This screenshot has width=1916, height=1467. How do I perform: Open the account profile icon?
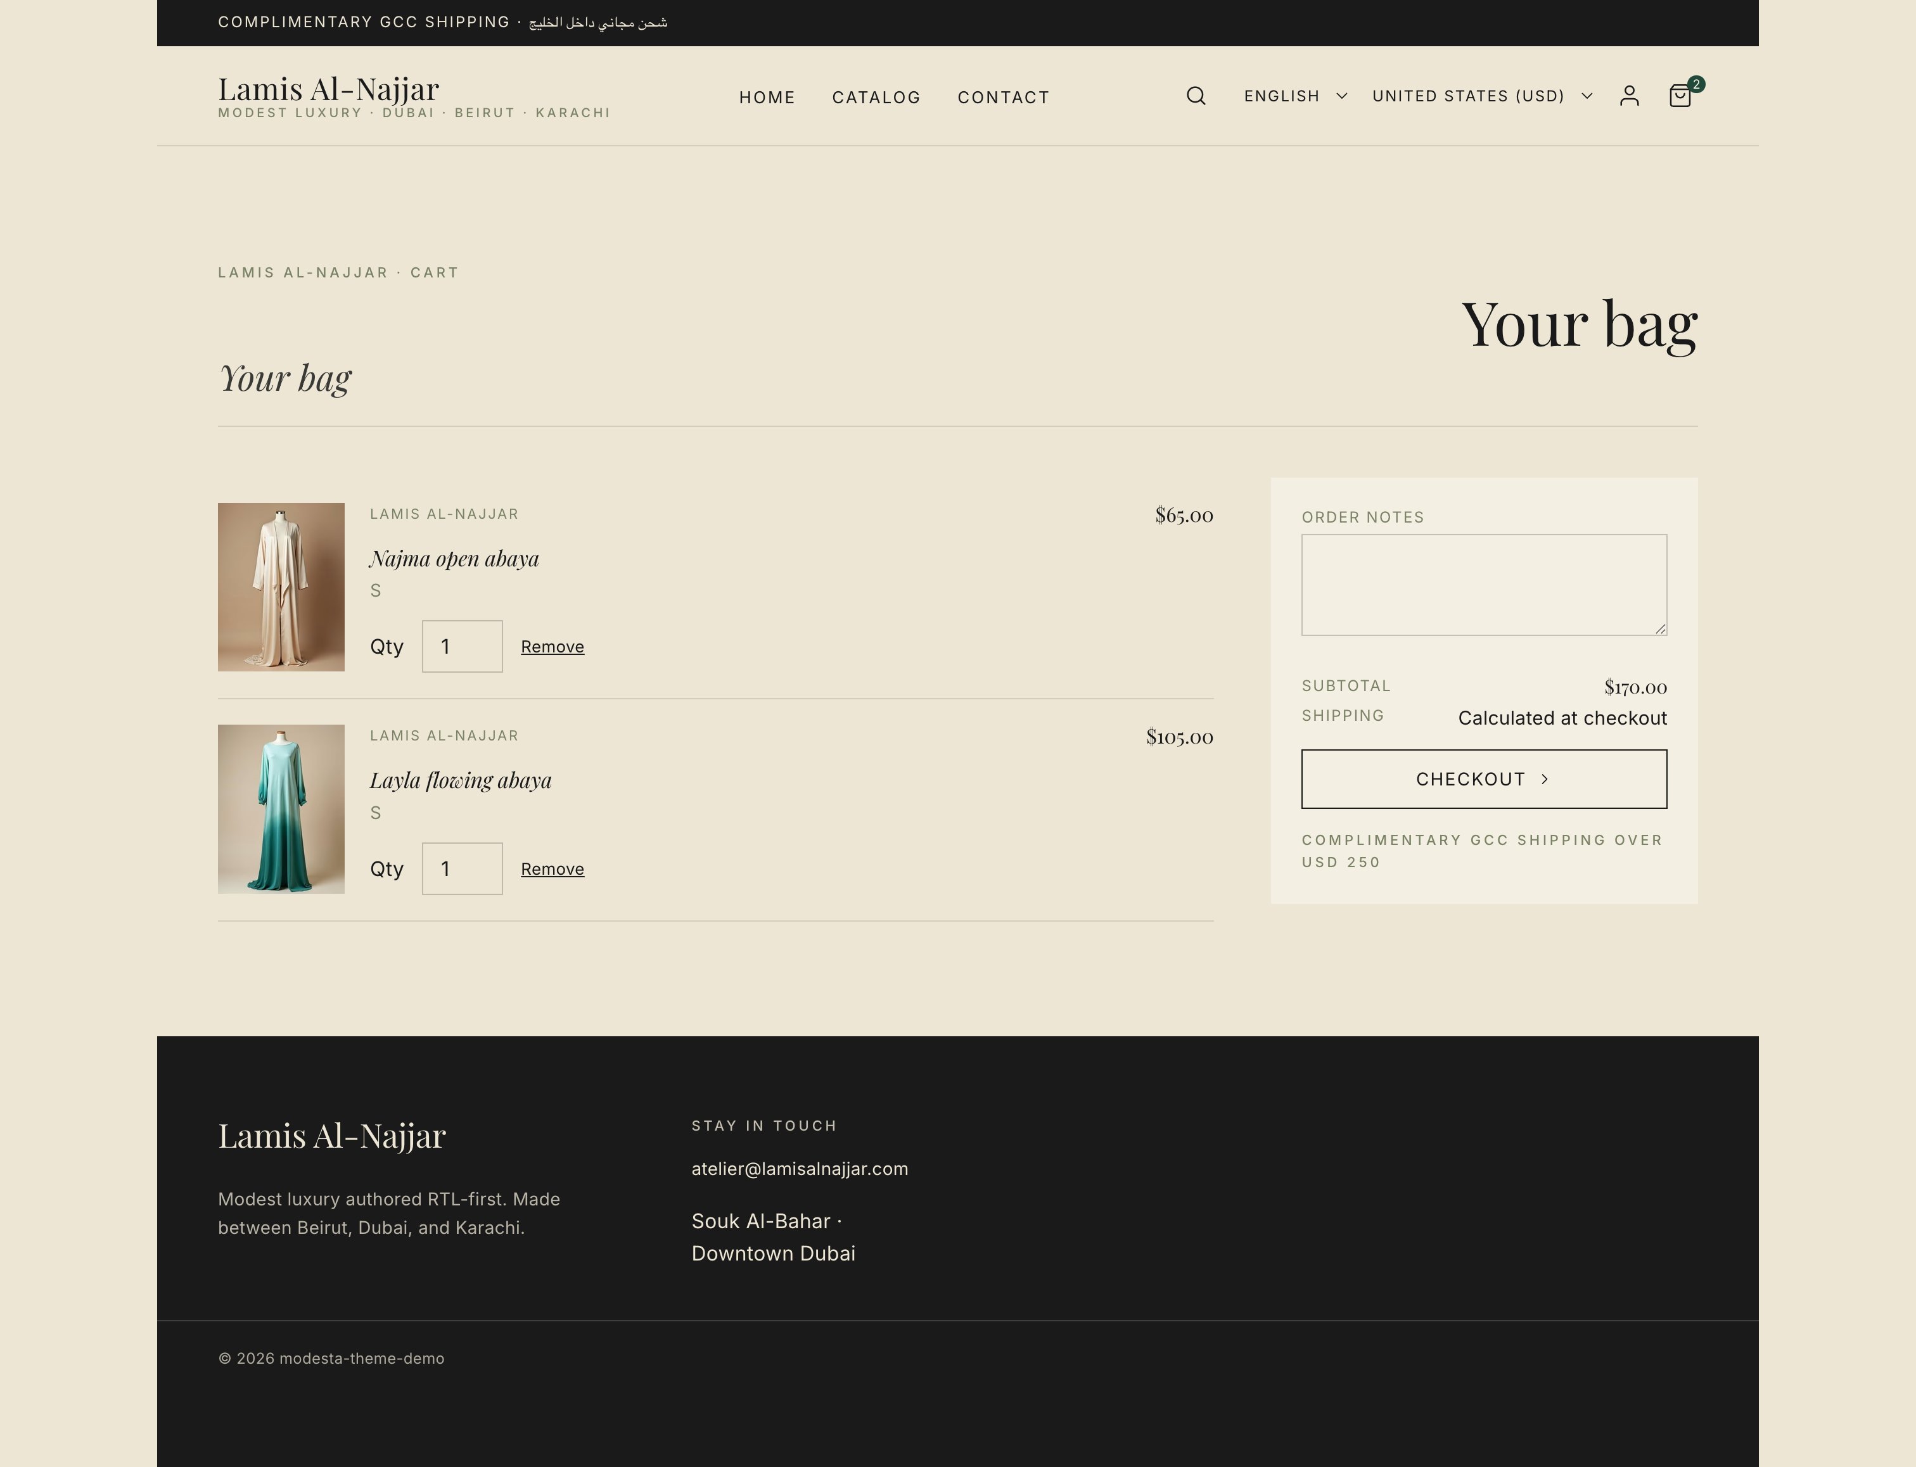(x=1629, y=96)
